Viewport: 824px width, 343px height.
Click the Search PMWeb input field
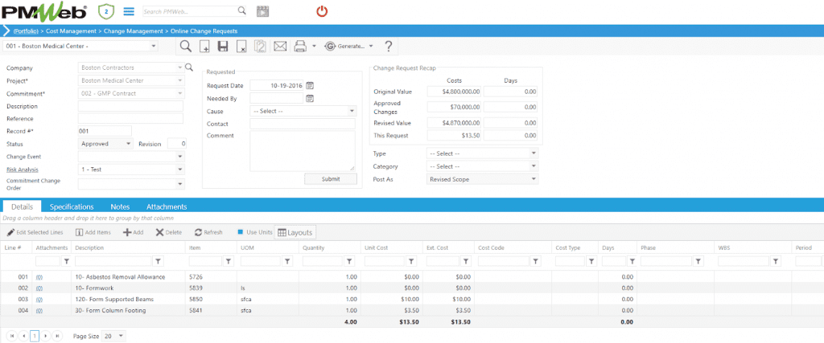click(x=190, y=11)
